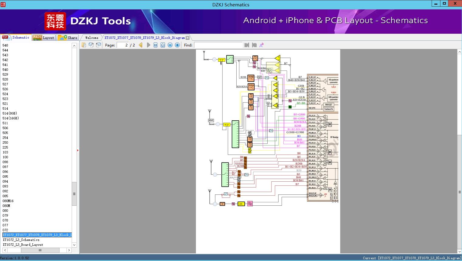Click the find previous match icon
The image size is (462, 261).
click(x=247, y=45)
